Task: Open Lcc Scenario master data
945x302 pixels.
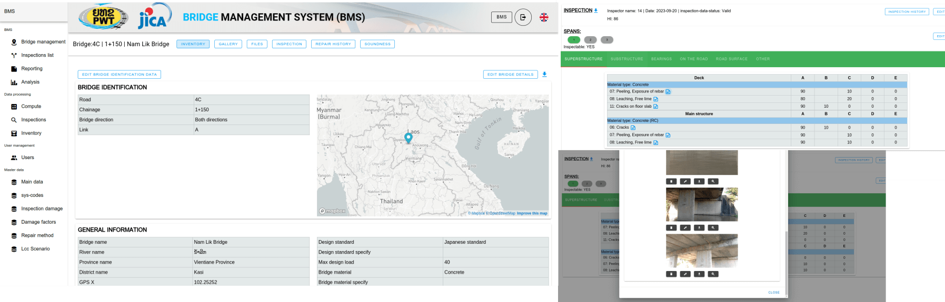Action: click(x=30, y=249)
